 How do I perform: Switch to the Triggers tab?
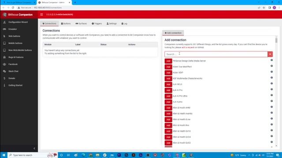click(x=97, y=23)
